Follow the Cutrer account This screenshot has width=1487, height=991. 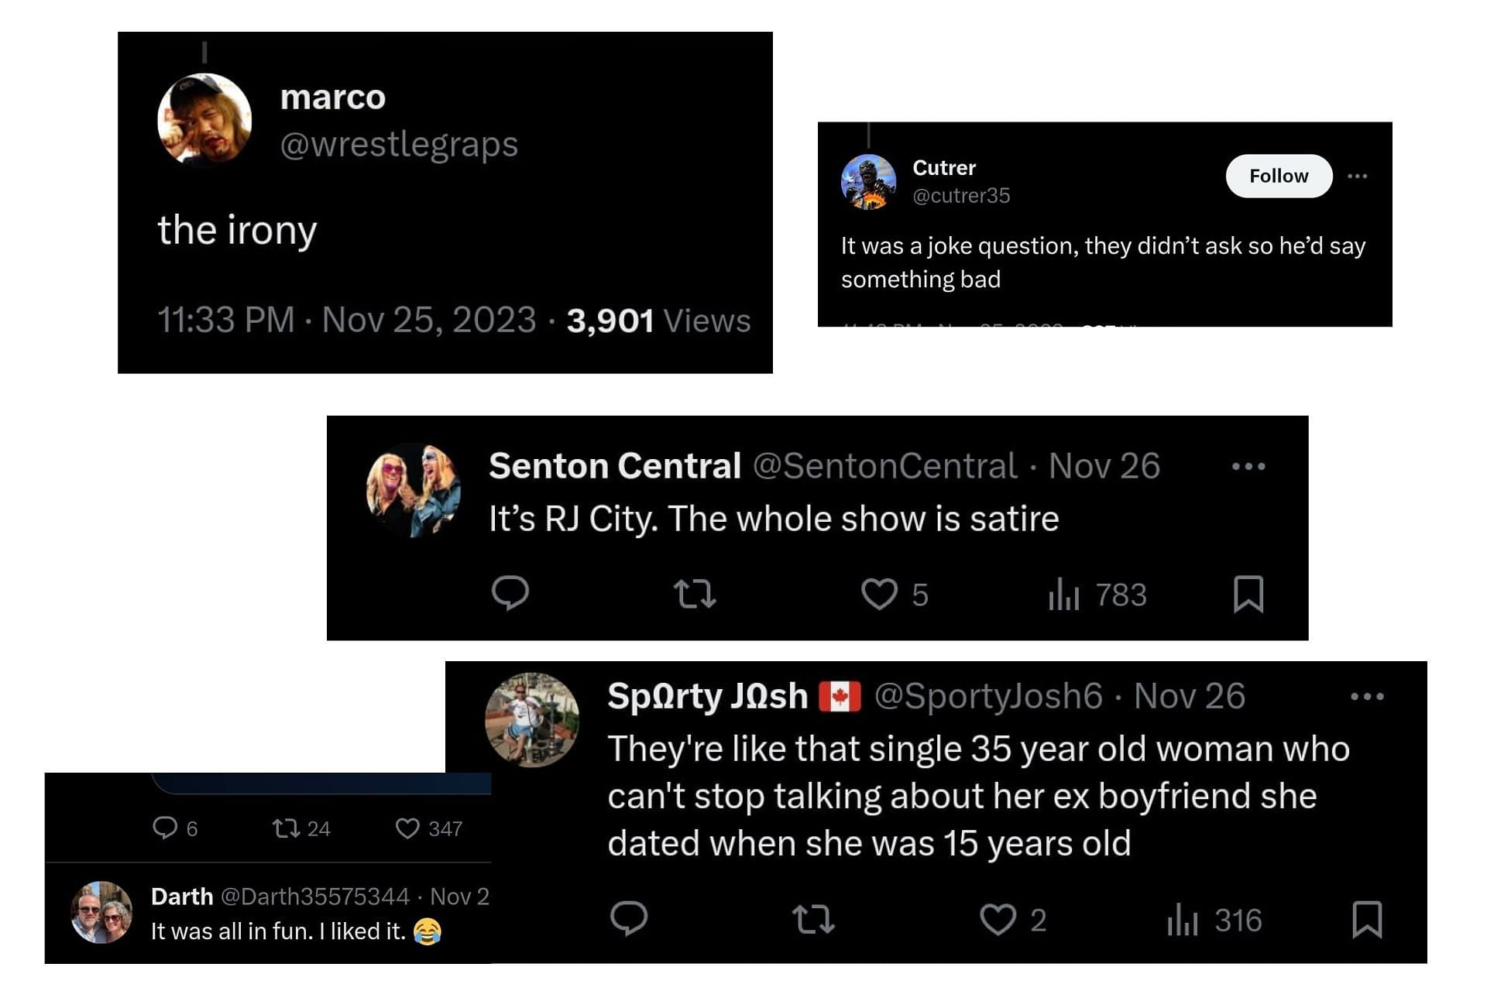pyautogui.click(x=1278, y=176)
